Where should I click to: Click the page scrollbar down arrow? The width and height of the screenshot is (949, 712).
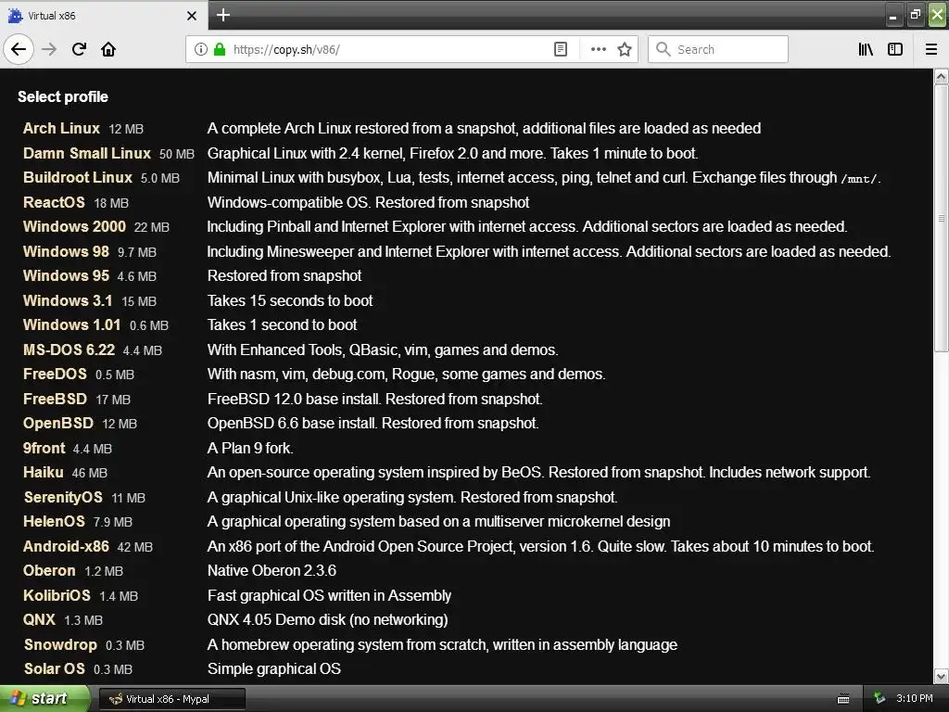coord(942,676)
